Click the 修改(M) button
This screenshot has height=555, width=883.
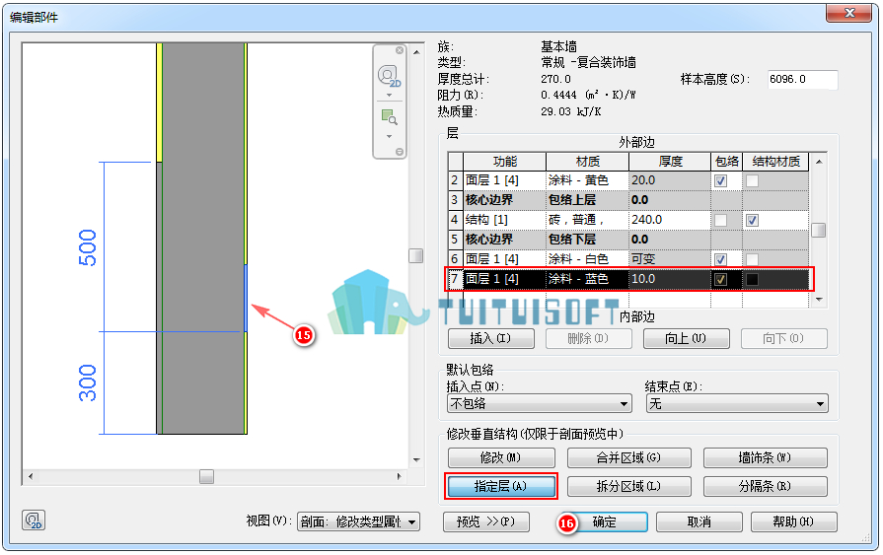click(501, 457)
